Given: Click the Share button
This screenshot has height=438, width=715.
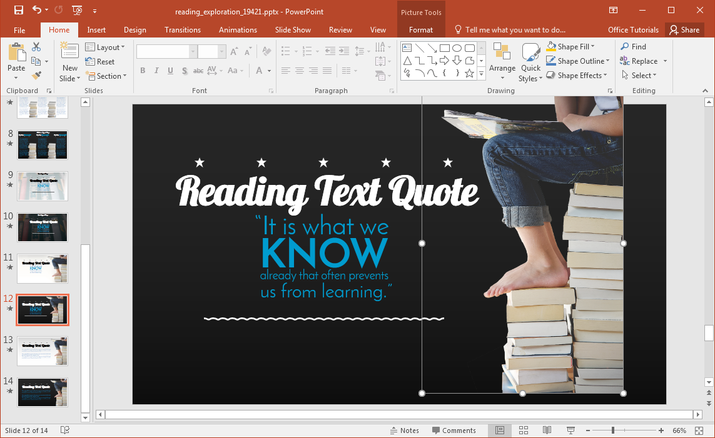Looking at the screenshot, I should point(683,30).
